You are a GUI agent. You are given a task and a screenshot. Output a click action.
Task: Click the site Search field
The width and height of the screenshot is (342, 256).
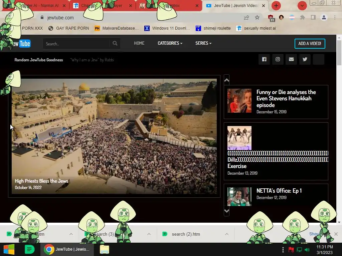76,44
